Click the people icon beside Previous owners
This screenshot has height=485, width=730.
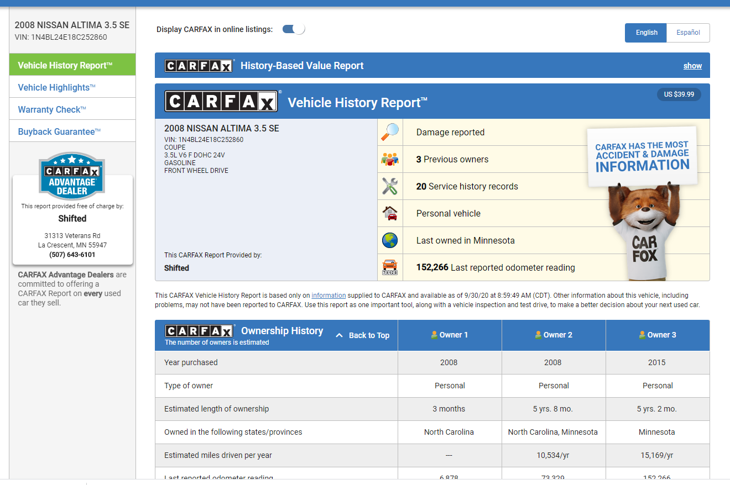(x=390, y=159)
